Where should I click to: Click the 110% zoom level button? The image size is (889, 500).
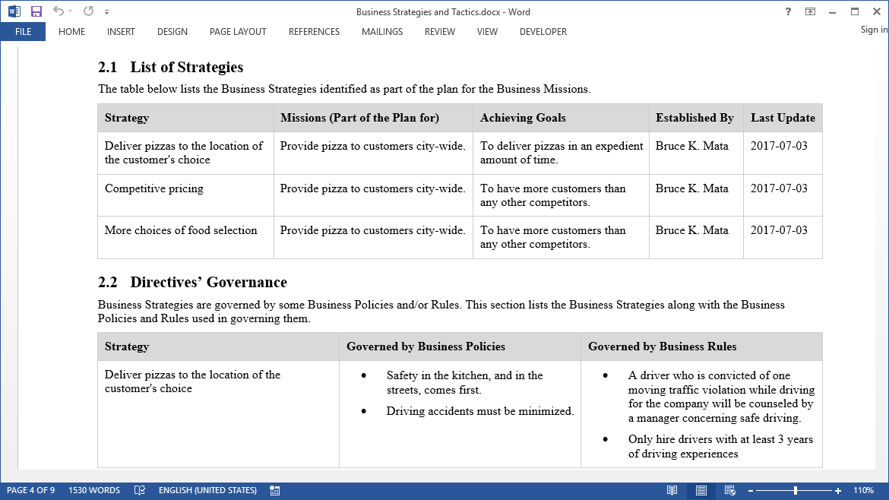click(864, 491)
